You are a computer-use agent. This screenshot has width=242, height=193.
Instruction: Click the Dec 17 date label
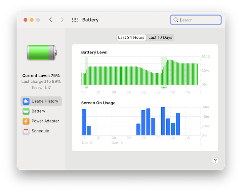[x=87, y=143]
